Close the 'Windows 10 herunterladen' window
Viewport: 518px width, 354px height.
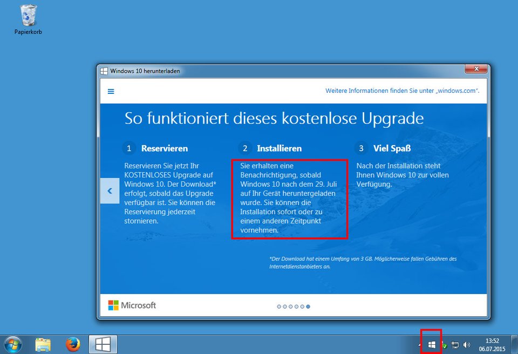coord(476,69)
